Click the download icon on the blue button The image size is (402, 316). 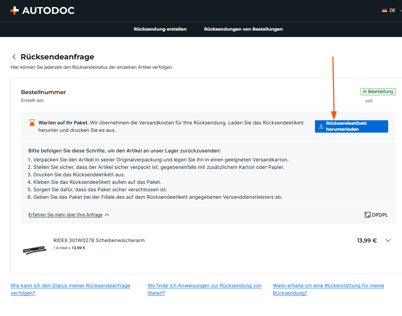(x=321, y=126)
